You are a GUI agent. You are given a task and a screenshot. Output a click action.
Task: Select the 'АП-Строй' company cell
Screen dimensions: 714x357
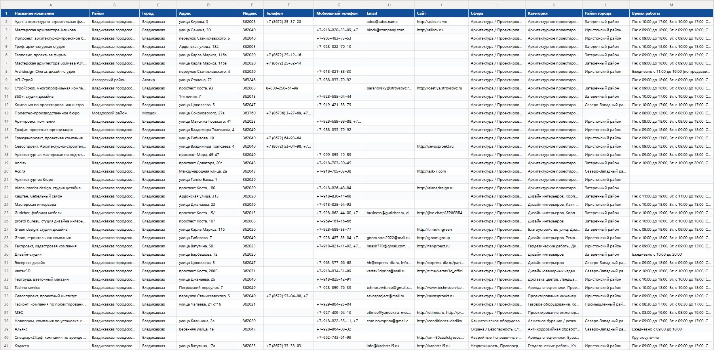point(51,80)
